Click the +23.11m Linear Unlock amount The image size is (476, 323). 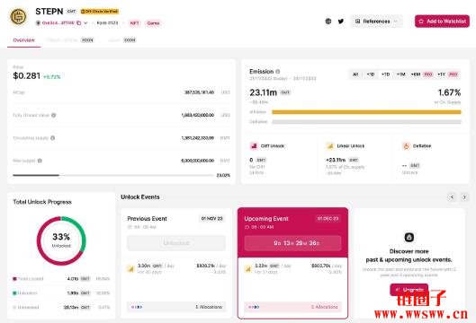pyautogui.click(x=336, y=160)
